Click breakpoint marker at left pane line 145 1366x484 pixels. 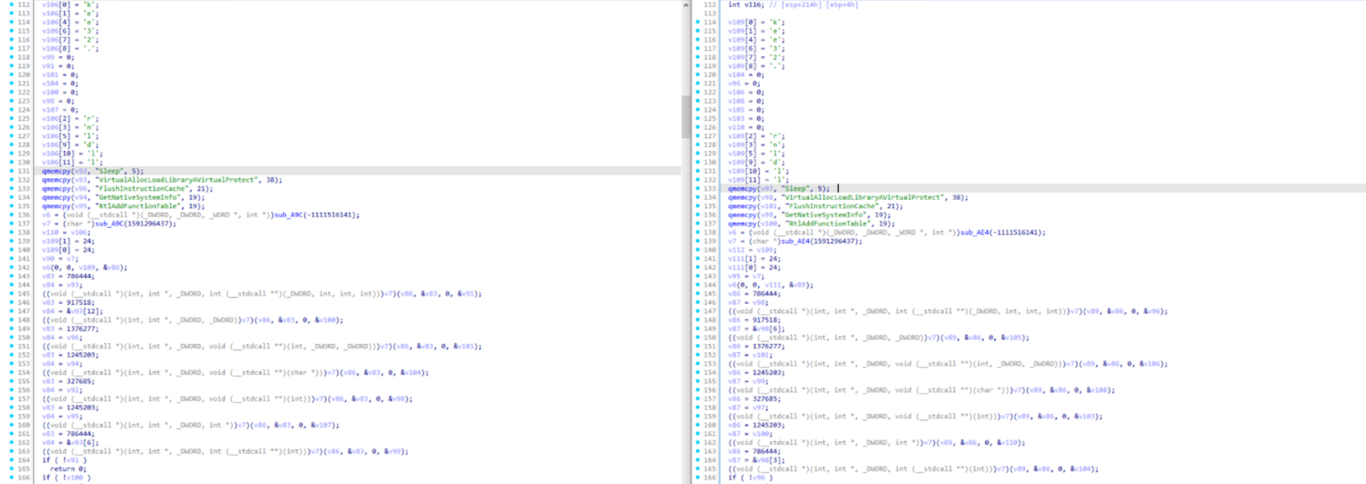11,294
